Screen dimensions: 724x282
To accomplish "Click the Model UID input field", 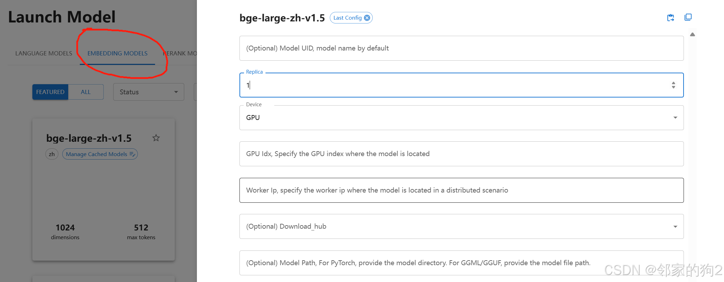I will coord(461,48).
